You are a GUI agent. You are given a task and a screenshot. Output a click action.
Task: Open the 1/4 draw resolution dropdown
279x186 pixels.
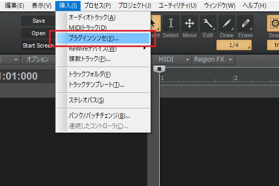tap(234, 45)
